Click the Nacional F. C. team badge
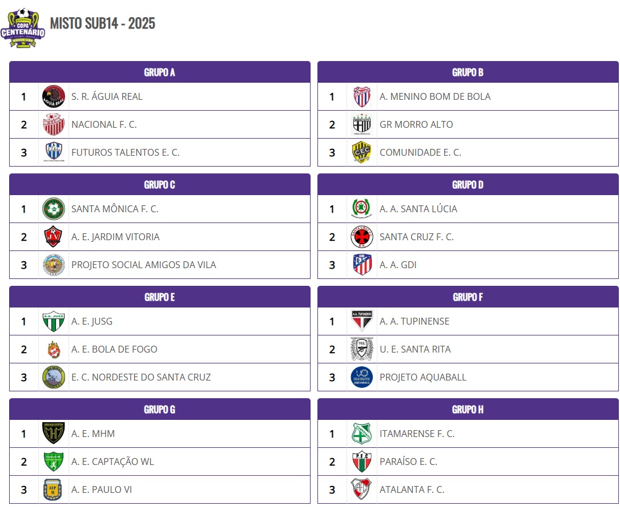Viewport: 620px width, 522px height. (x=54, y=124)
